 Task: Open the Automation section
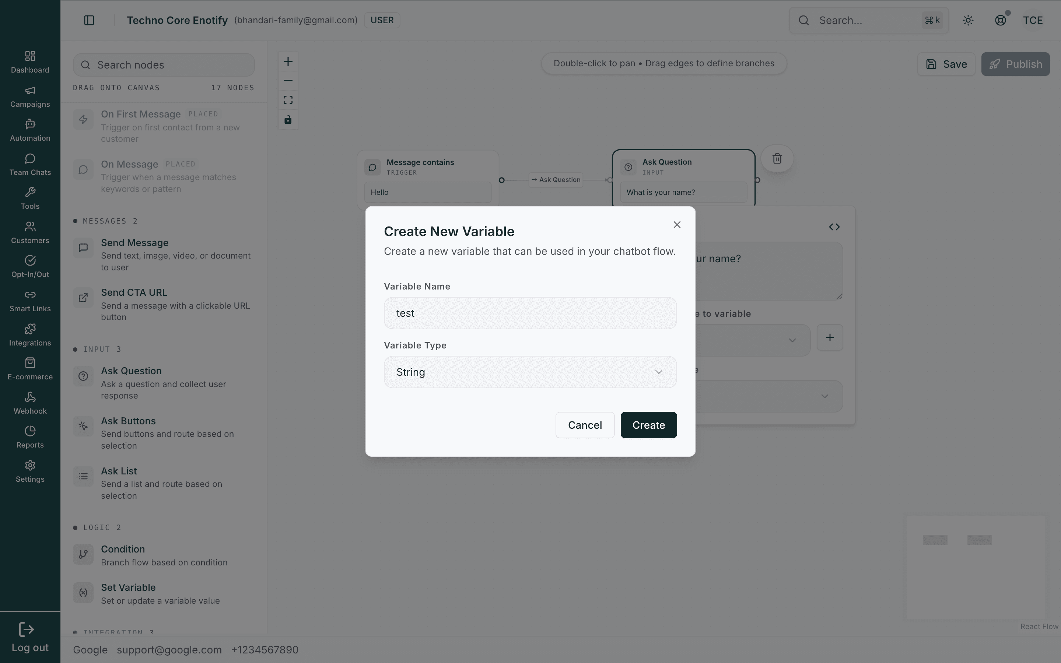point(30,130)
